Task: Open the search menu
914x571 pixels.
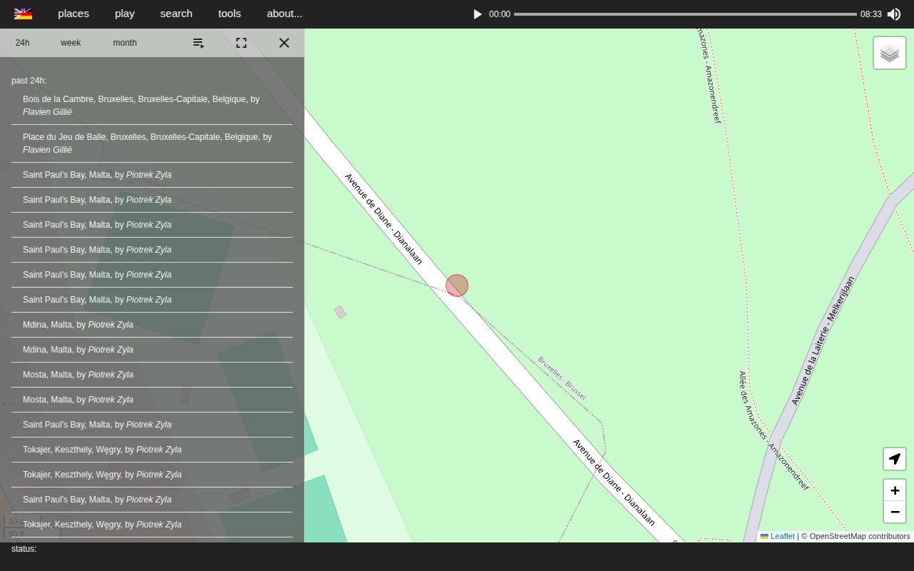Action: pyautogui.click(x=176, y=14)
